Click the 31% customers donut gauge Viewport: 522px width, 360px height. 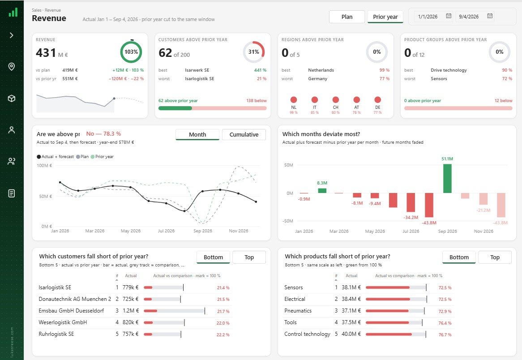[254, 52]
